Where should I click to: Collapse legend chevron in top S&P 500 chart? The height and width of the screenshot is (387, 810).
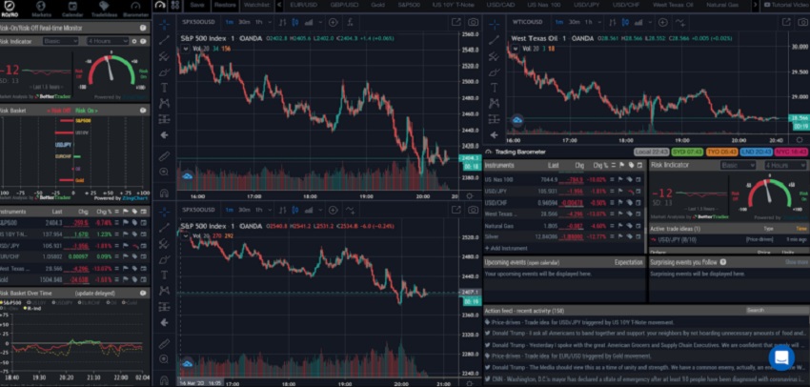click(185, 49)
